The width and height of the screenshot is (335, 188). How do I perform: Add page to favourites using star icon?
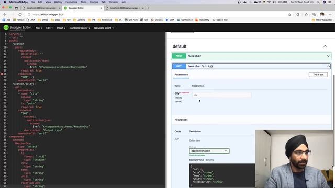click(306, 14)
